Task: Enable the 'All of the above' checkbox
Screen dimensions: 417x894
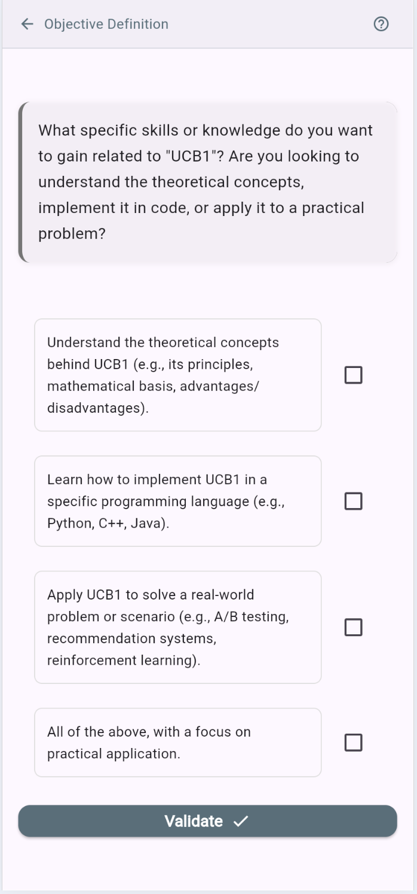Action: pyautogui.click(x=352, y=742)
